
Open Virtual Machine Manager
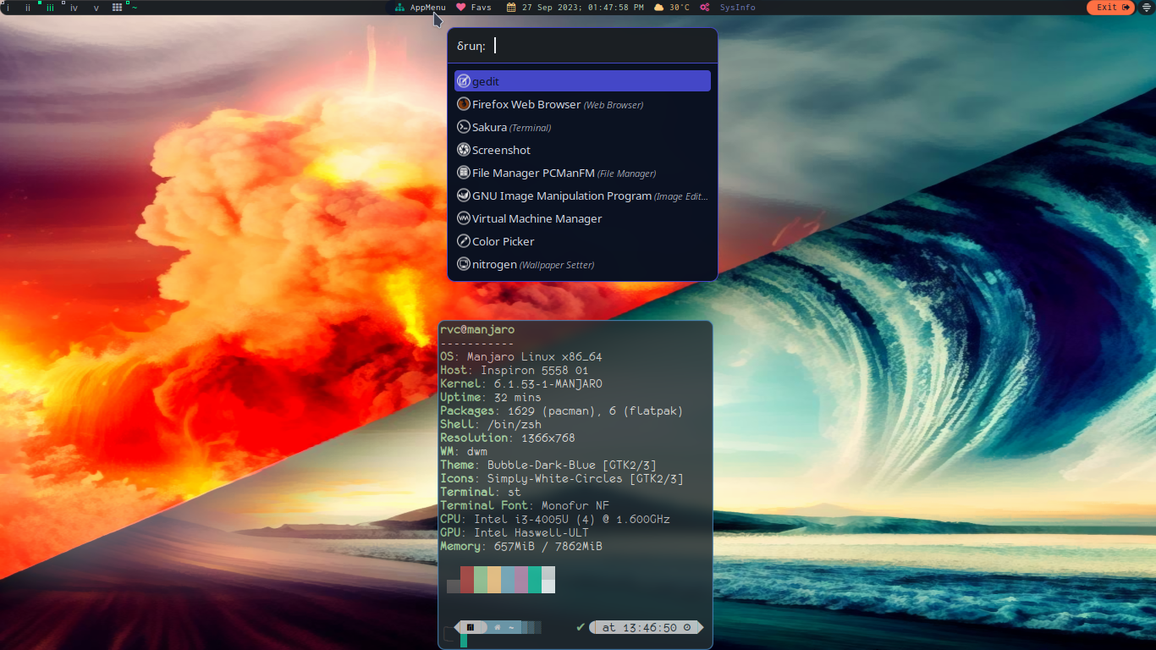464,218
